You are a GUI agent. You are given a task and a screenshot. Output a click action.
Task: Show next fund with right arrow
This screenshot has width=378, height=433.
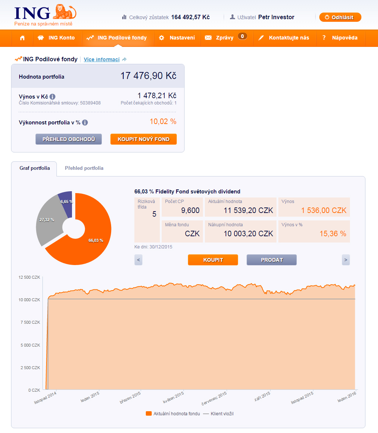tap(346, 260)
